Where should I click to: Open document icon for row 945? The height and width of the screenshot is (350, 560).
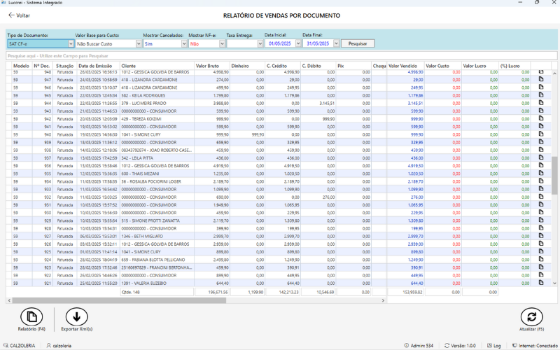[x=541, y=95]
